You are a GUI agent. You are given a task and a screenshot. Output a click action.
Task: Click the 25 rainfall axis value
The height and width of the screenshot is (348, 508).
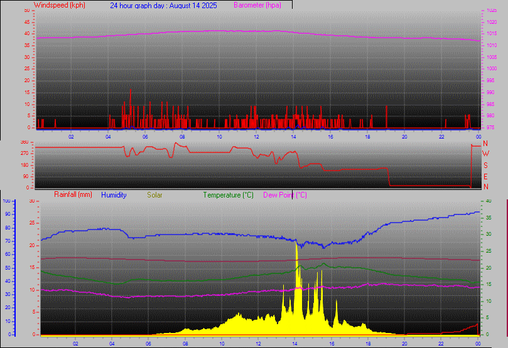pos(32,223)
